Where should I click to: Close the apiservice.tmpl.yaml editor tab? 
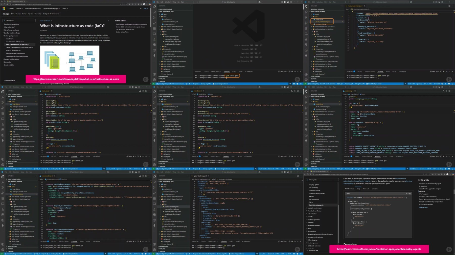[x=208, y=176]
